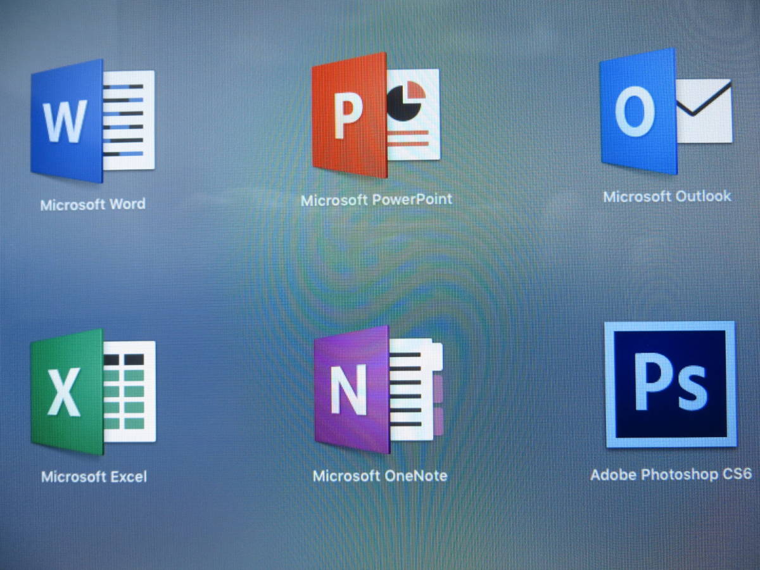Click the lined page on the Word icon
The height and width of the screenshot is (570, 760).
[x=129, y=120]
